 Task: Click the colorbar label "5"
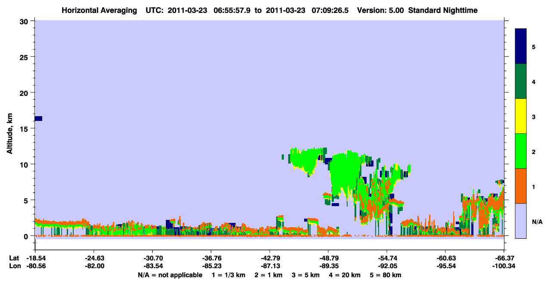click(533, 47)
